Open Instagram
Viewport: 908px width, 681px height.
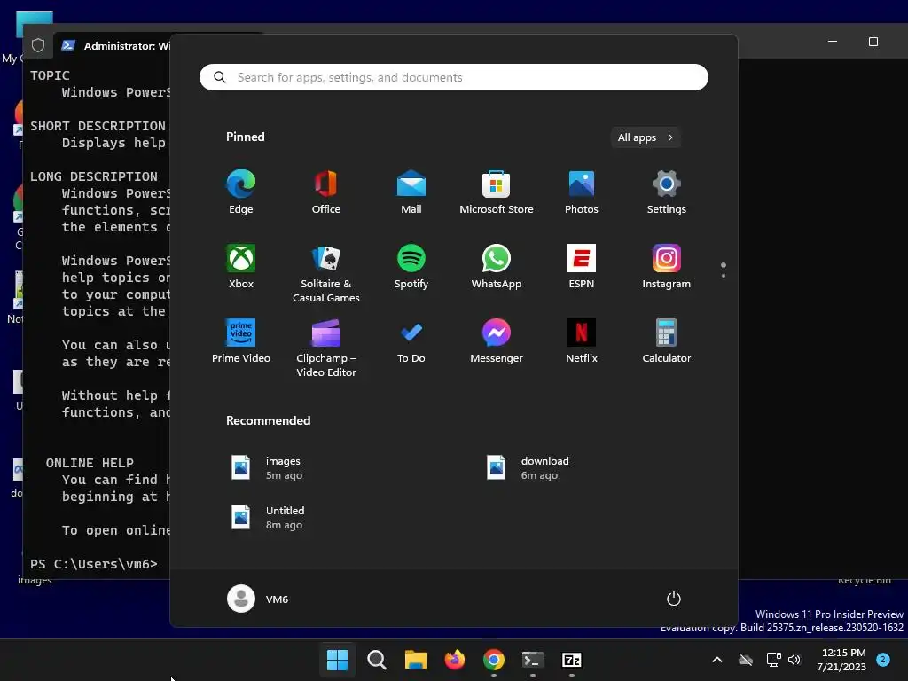[x=667, y=266]
